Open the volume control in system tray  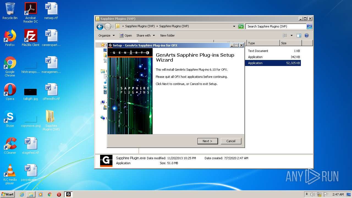[x=312, y=194]
